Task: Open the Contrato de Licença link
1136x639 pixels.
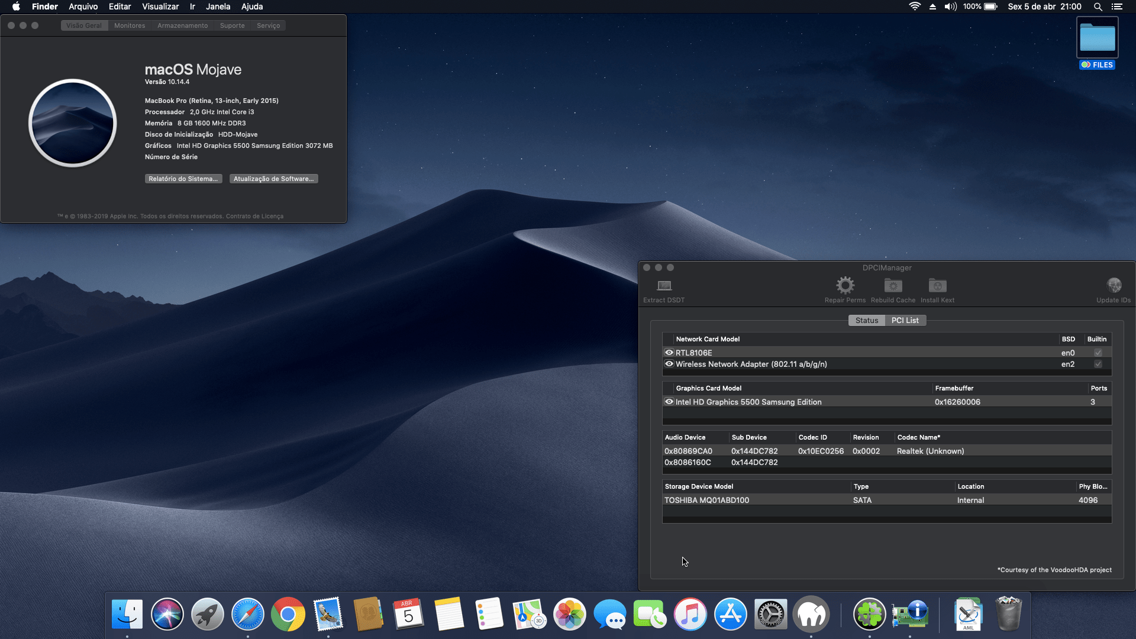Action: [254, 217]
